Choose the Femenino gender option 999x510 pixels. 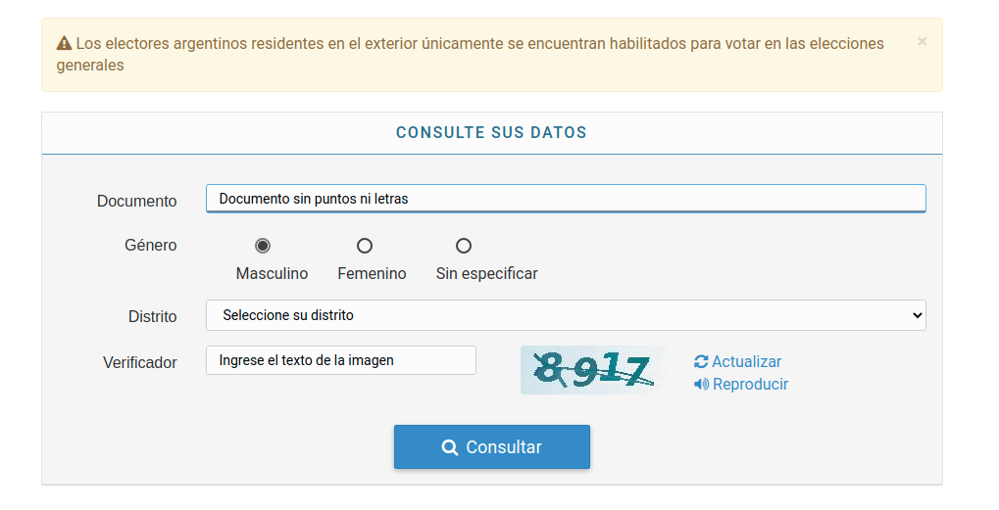pyautogui.click(x=365, y=246)
